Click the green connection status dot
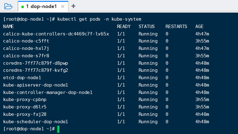This screenshot has height=134, width=238. (x=23, y=6)
